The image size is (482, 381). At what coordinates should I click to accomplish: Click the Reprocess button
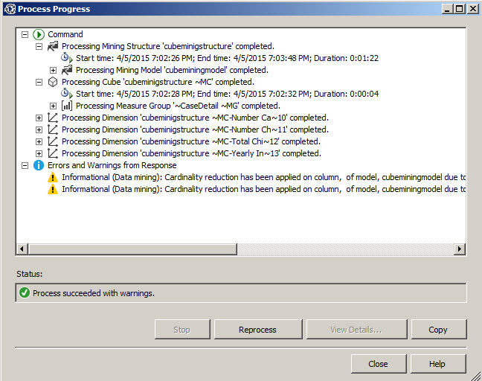click(258, 330)
